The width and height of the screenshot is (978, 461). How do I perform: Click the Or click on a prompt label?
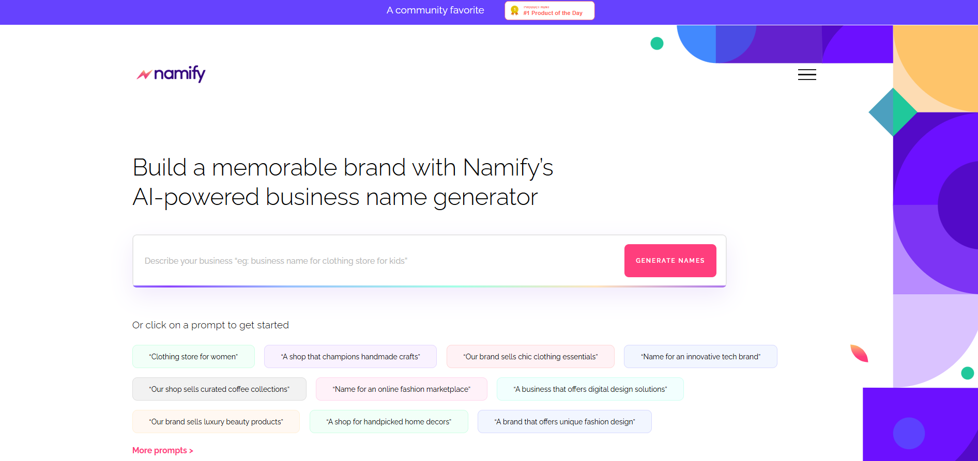pos(210,325)
